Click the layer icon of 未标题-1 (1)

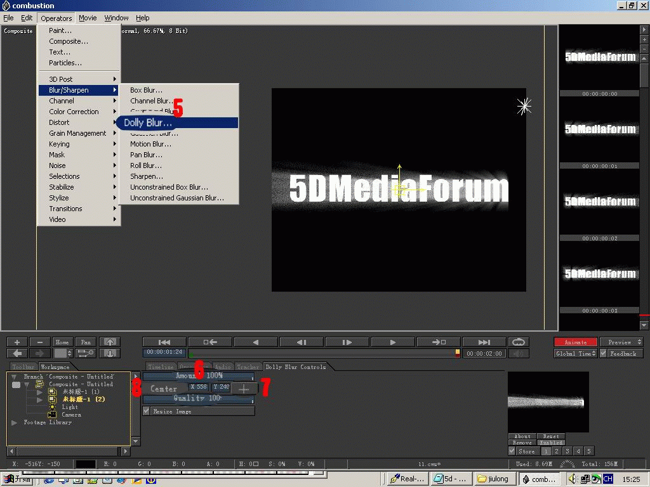(52, 392)
